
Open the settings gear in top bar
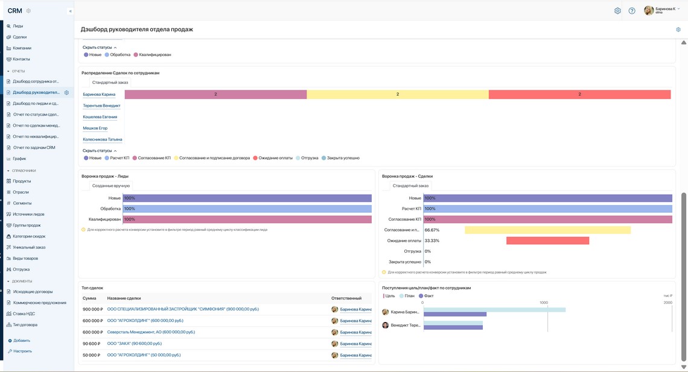[x=617, y=11]
